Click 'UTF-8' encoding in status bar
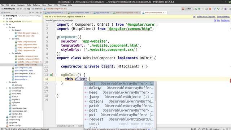231x130 pixels. pyautogui.click(x=205, y=129)
